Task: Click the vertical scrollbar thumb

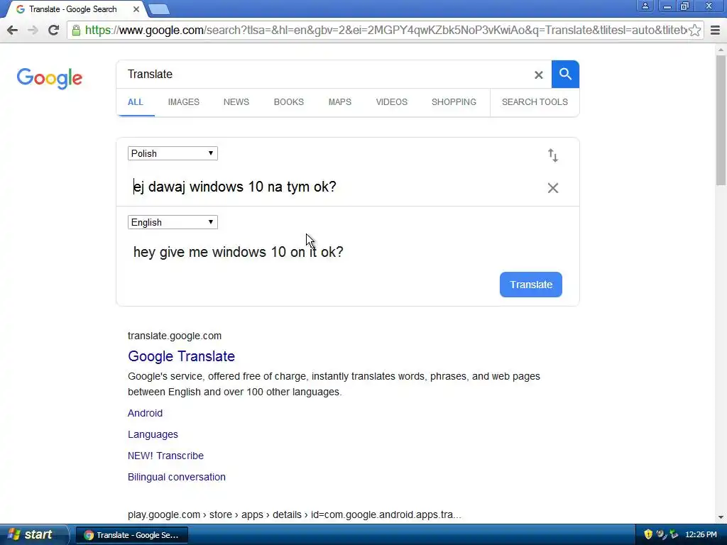Action: click(x=721, y=119)
